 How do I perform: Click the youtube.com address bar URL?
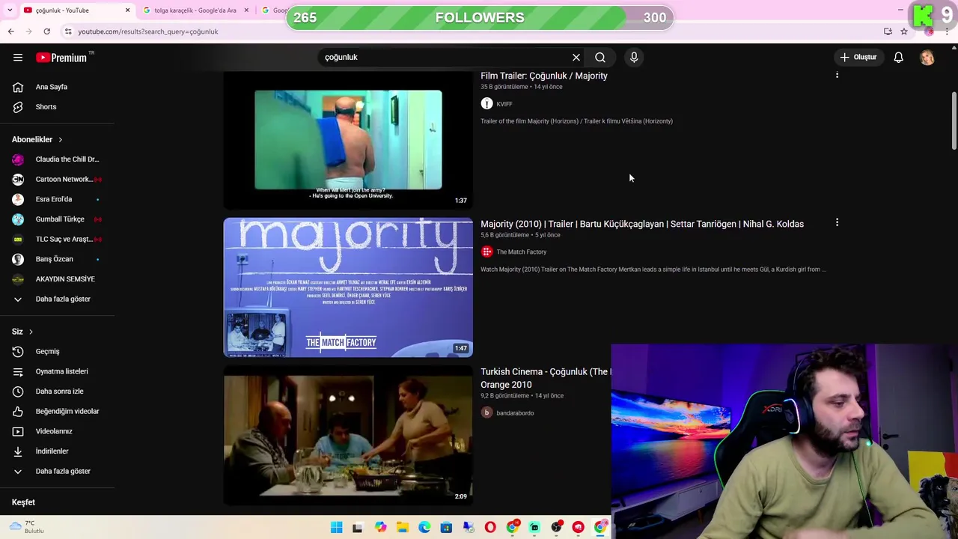click(x=148, y=31)
